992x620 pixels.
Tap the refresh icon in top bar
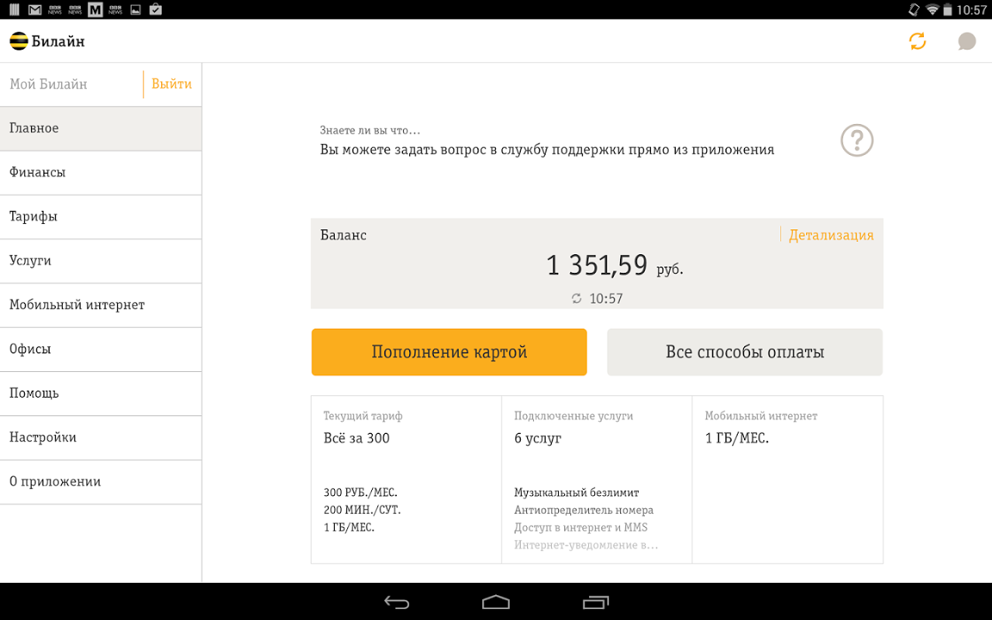[918, 41]
